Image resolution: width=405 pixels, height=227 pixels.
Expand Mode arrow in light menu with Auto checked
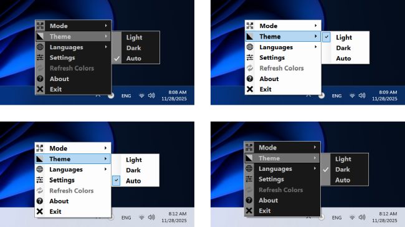pyautogui.click(x=105, y=148)
